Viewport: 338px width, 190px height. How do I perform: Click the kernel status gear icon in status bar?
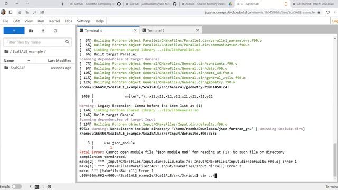[x=49, y=186]
